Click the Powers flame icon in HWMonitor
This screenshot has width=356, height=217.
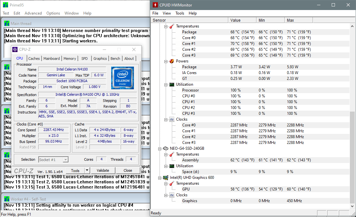tap(172, 61)
